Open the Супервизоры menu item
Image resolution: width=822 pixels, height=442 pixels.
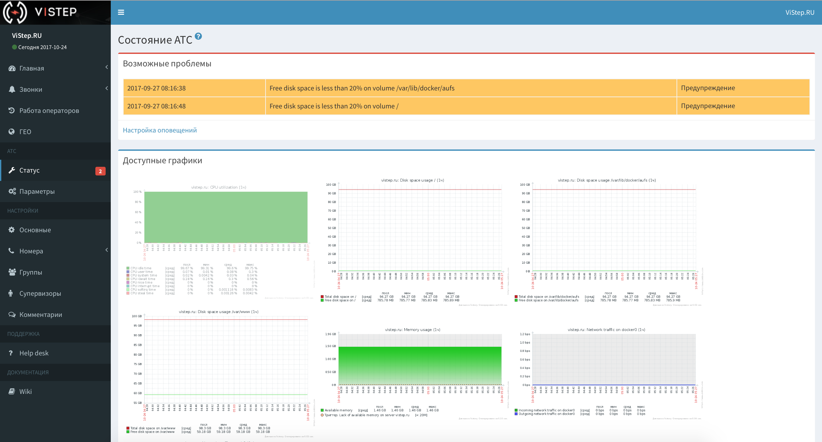pyautogui.click(x=55, y=293)
